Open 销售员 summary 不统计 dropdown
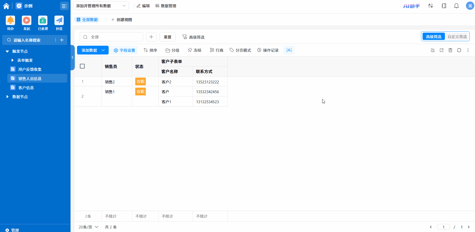Screen dimensions: 475x232 (x=111, y=216)
